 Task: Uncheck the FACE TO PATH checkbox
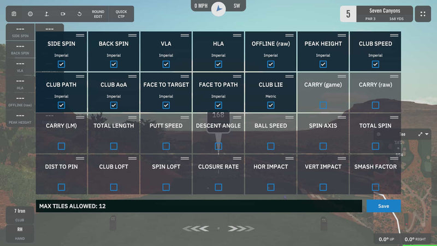click(x=218, y=106)
